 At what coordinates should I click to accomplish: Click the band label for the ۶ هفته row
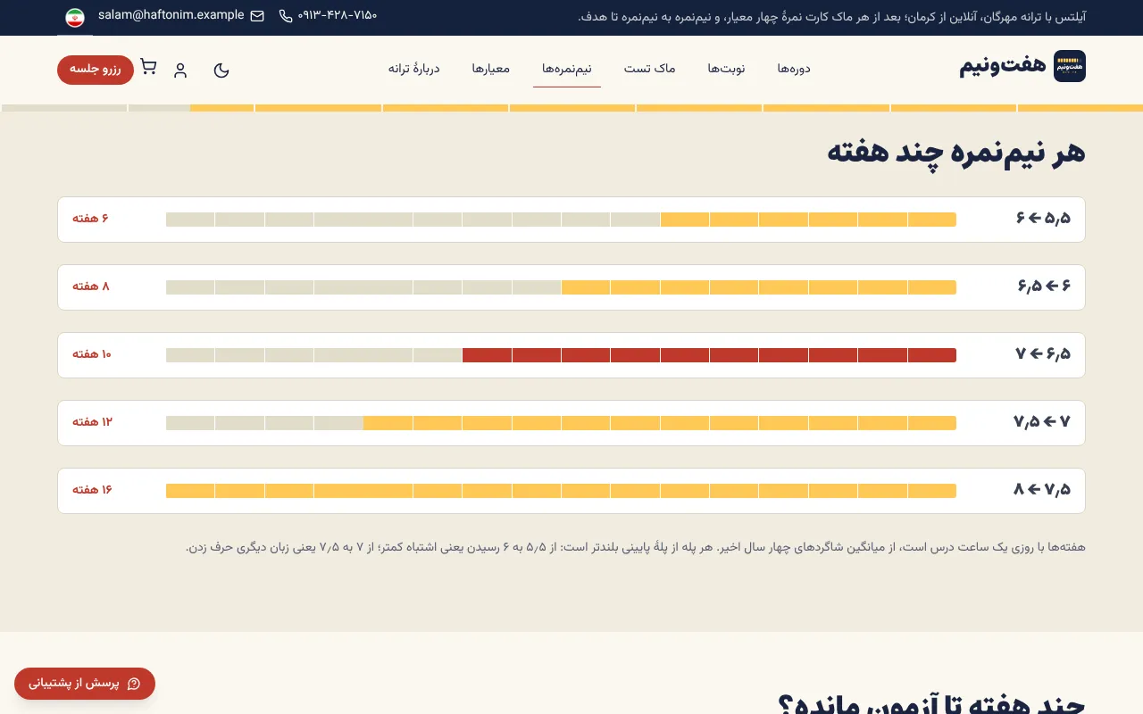1043,219
